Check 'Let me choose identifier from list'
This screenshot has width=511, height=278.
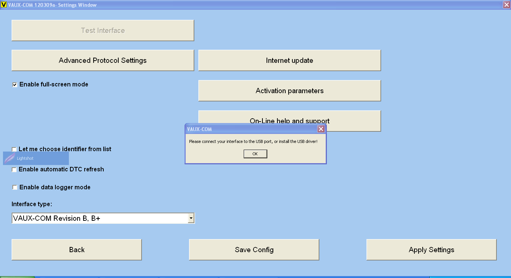(x=14, y=149)
